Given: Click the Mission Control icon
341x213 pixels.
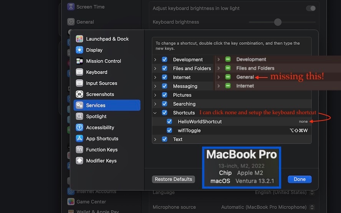Looking at the screenshot, I should point(79,61).
